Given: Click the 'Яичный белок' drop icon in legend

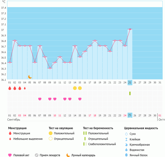Looking at the screenshot, I should click(x=126, y=155).
